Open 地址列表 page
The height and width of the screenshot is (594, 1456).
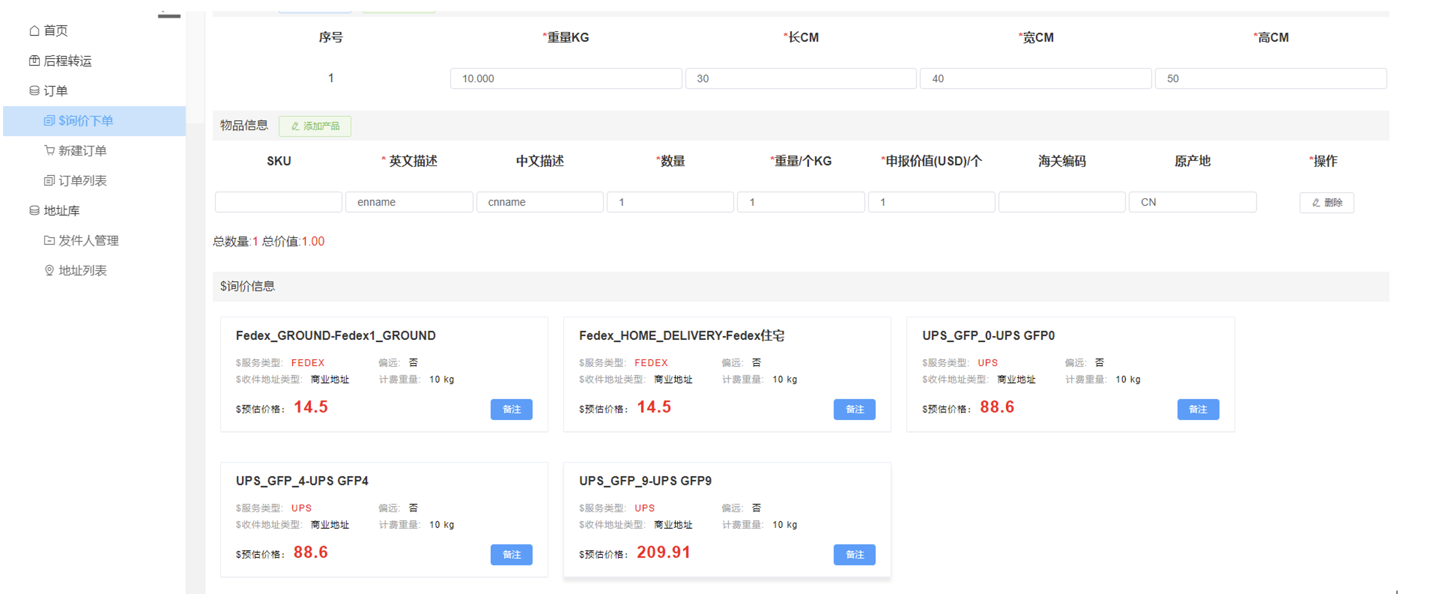click(x=82, y=270)
